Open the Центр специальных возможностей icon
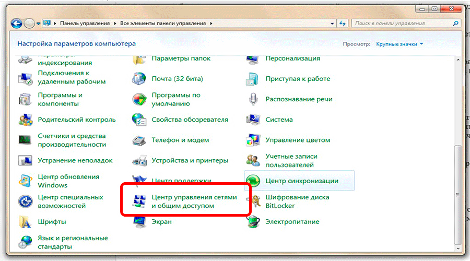This screenshot has height=261, width=470. coord(25,201)
